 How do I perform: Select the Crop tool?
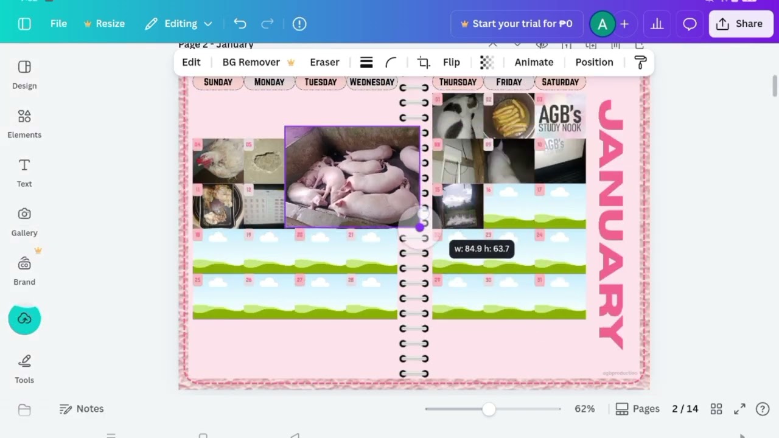[424, 62]
